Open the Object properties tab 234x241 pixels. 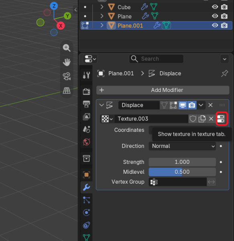[x=86, y=175]
